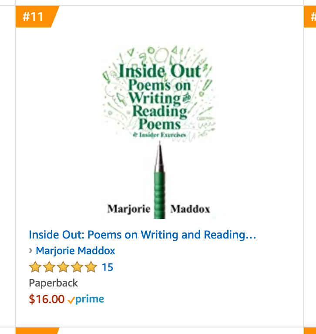Viewport: 316px width, 334px height.
Task: Open the 15 customer ratings link
Action: 108,267
